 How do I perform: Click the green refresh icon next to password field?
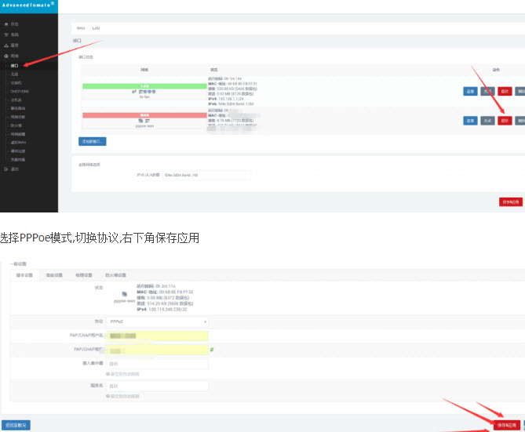[x=212, y=349]
